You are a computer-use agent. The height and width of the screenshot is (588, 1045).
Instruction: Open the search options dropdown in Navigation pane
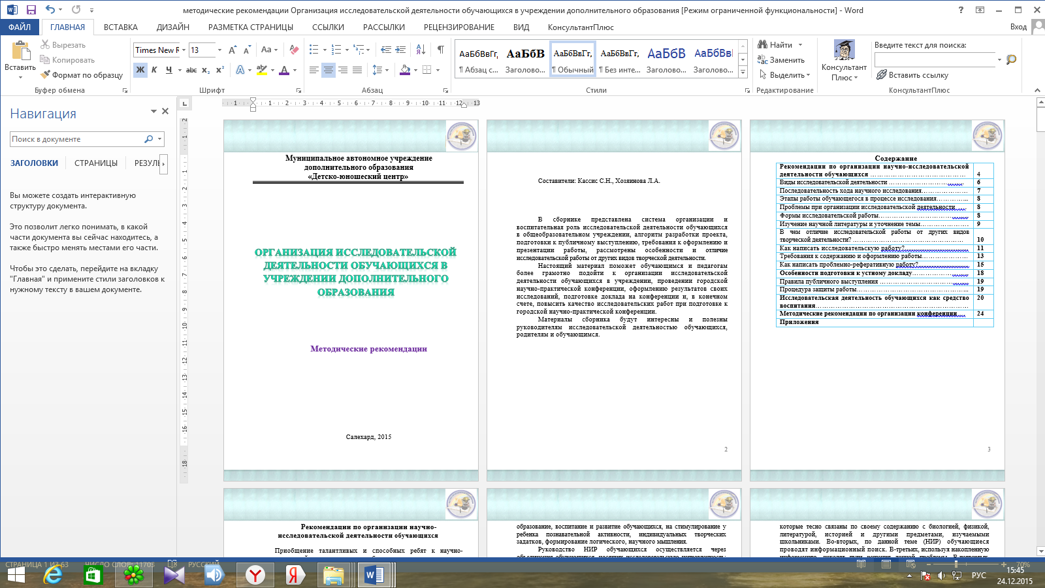(x=159, y=139)
